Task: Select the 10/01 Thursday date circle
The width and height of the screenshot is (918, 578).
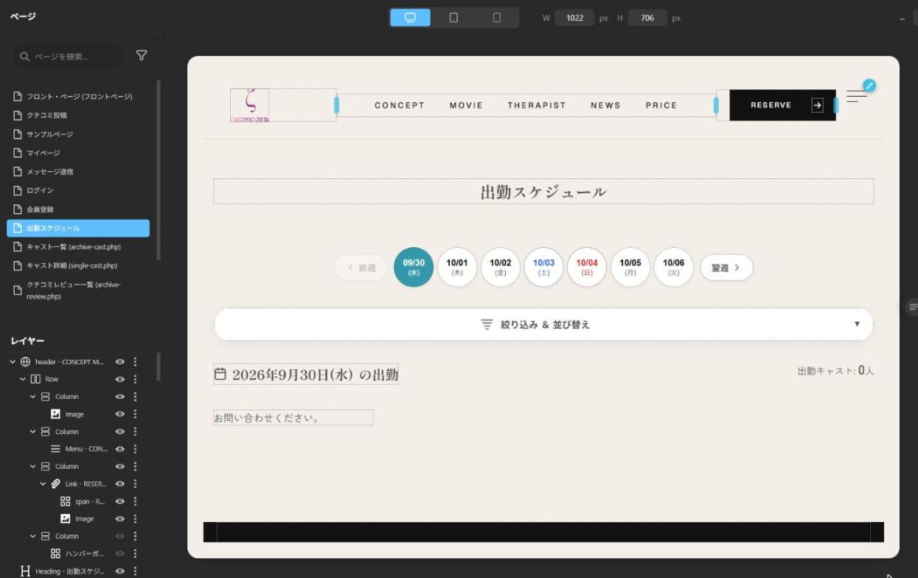Action: 457,267
